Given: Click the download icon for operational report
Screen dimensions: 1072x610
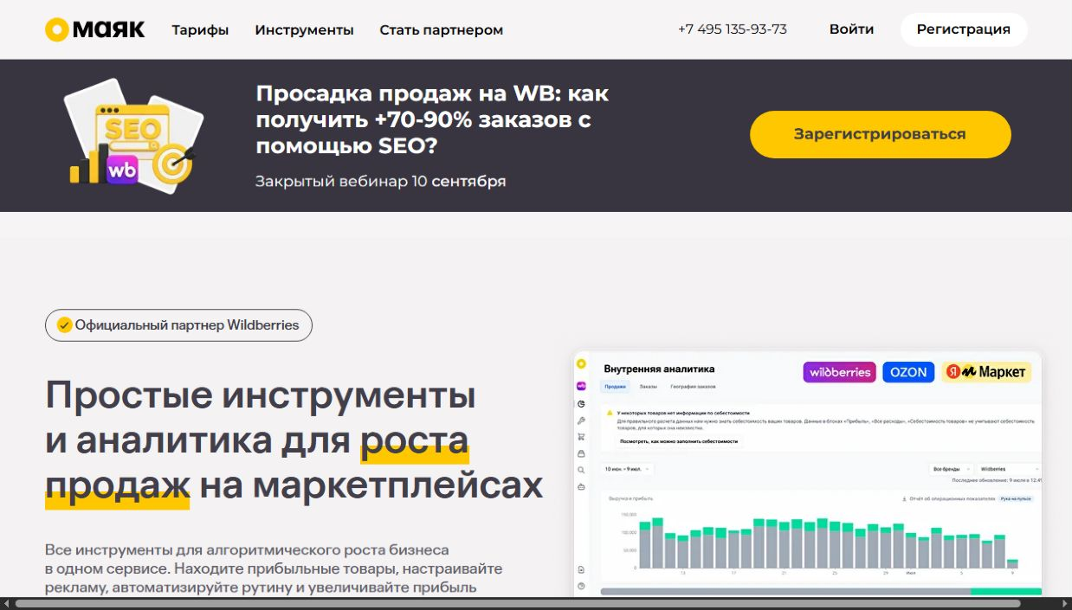Looking at the screenshot, I should [x=904, y=499].
